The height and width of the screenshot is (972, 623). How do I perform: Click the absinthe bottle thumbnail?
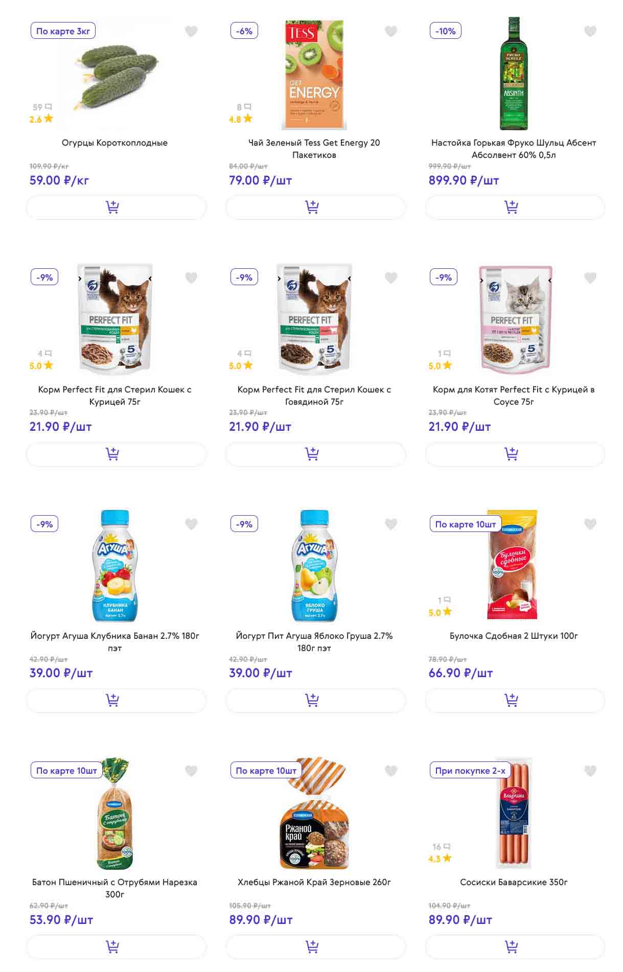click(x=514, y=74)
